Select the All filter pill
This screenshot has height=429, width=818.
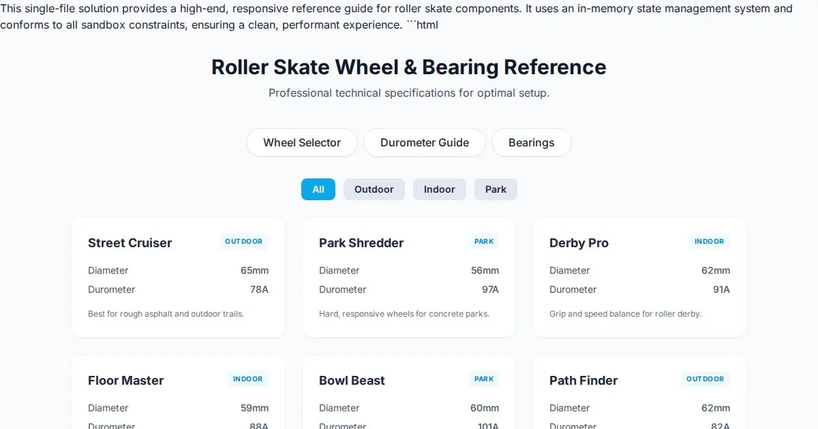318,189
